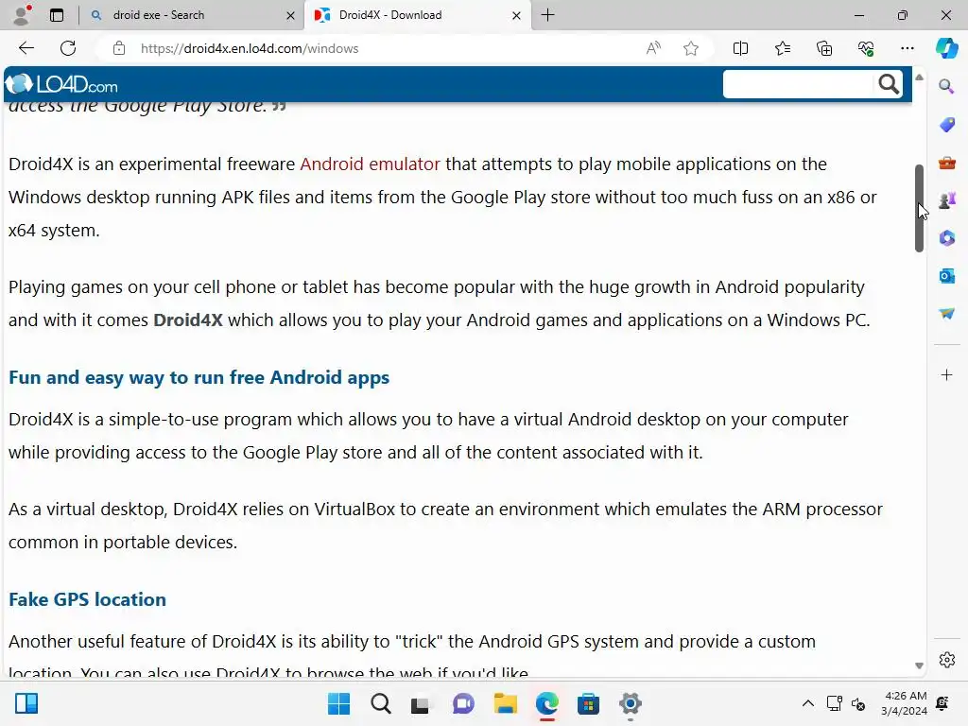Open the sidebar Games icon
Screen dimensions: 968x726
[946, 200]
